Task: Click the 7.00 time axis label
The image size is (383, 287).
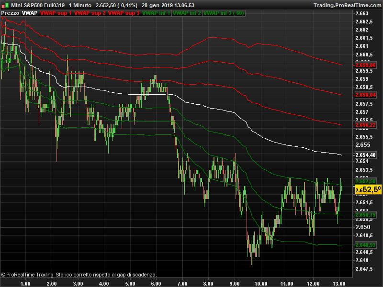Action: (182, 284)
